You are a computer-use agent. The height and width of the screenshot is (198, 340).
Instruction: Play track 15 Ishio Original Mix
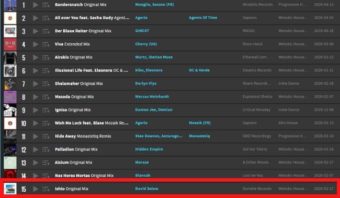(x=36, y=189)
